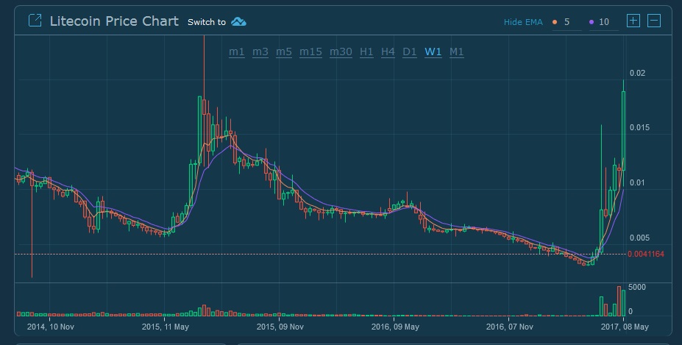The image size is (682, 345).
Task: Click the Hide EMA link
Action: click(523, 22)
